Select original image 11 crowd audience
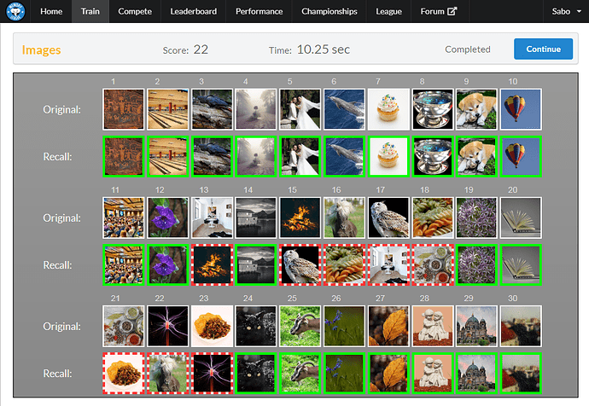Image resolution: width=589 pixels, height=406 pixels. pos(124,217)
